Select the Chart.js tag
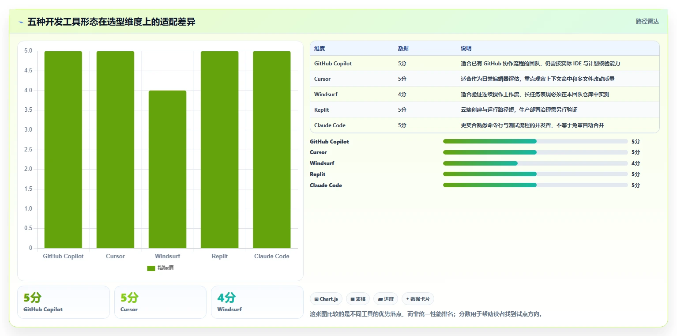The height and width of the screenshot is (336, 677). click(x=326, y=299)
